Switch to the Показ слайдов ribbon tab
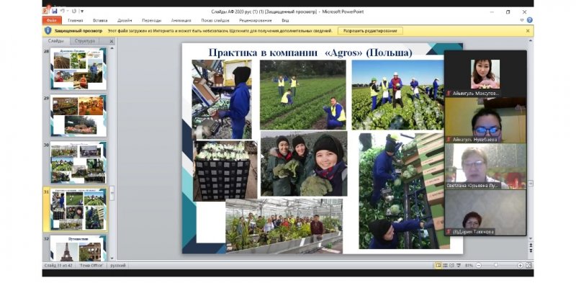576x288 pixels. coord(215,21)
